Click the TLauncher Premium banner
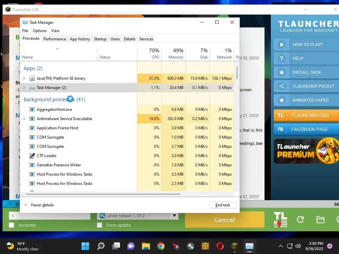 [x=306, y=151]
